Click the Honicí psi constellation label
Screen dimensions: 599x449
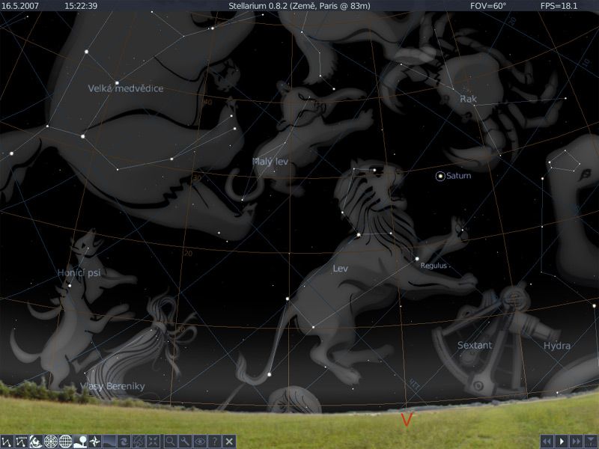click(x=79, y=272)
